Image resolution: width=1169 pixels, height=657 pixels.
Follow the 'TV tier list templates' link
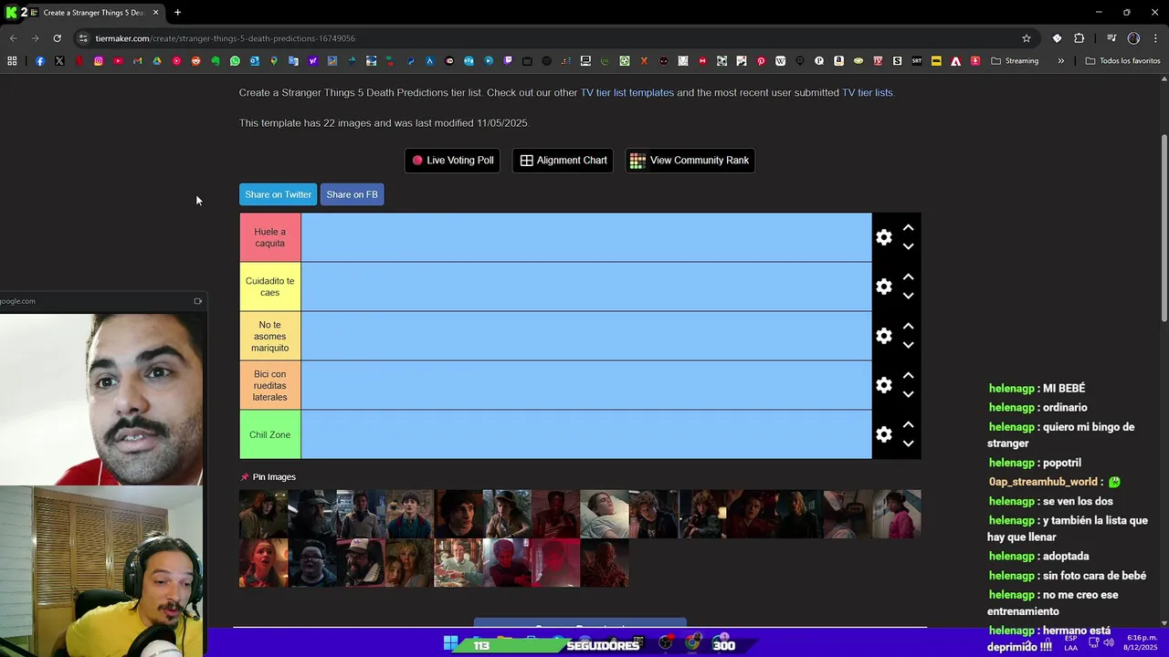click(627, 92)
